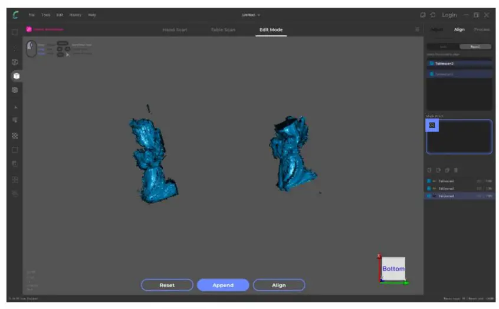The image size is (499, 309).
Task: Click the marker icon in Mark Point box
Action: [x=432, y=126]
